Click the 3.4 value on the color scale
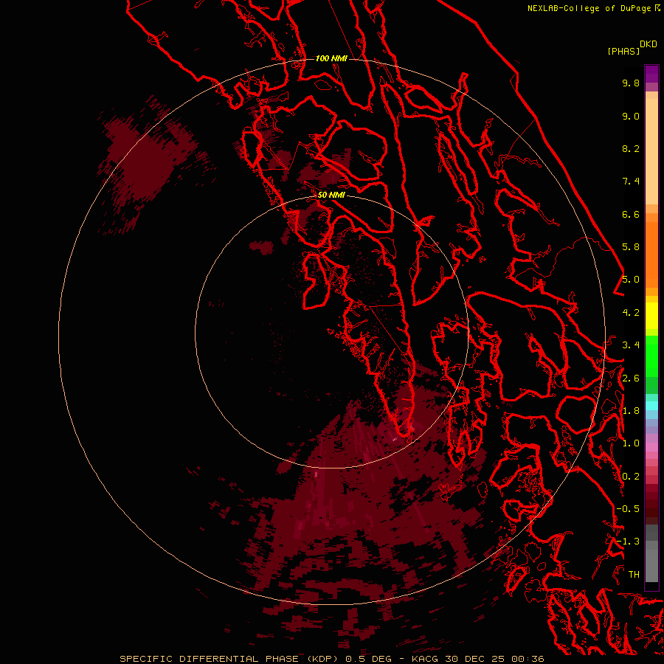Screen dimensions: 664x664 631,345
